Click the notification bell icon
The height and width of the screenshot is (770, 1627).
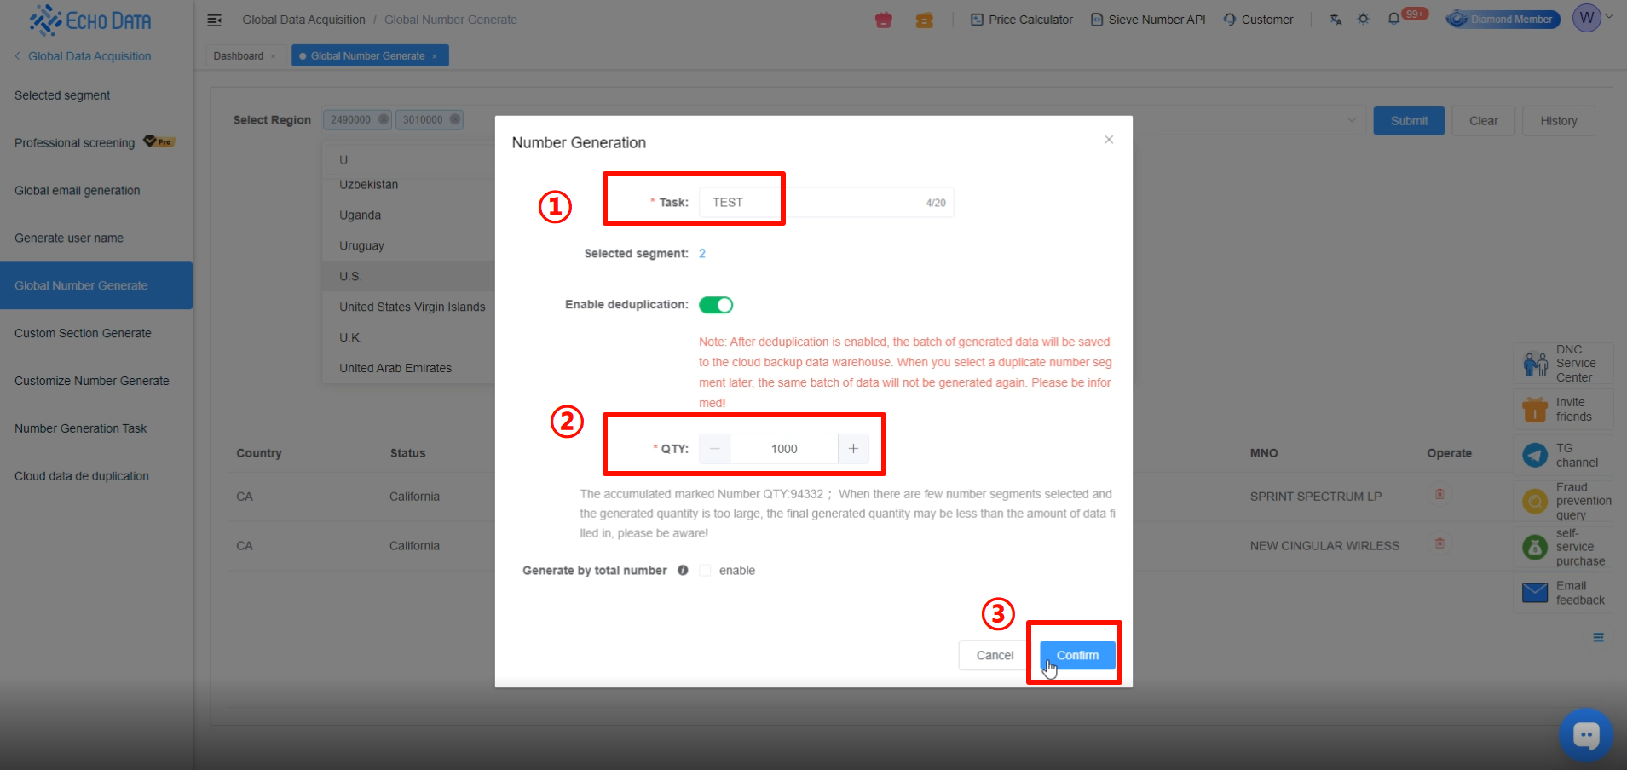point(1393,19)
